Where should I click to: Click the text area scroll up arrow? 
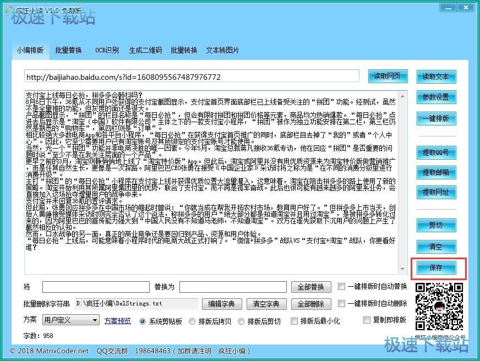click(402, 96)
